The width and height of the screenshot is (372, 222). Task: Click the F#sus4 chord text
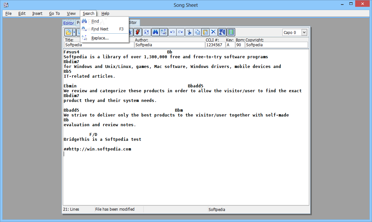[71, 52]
